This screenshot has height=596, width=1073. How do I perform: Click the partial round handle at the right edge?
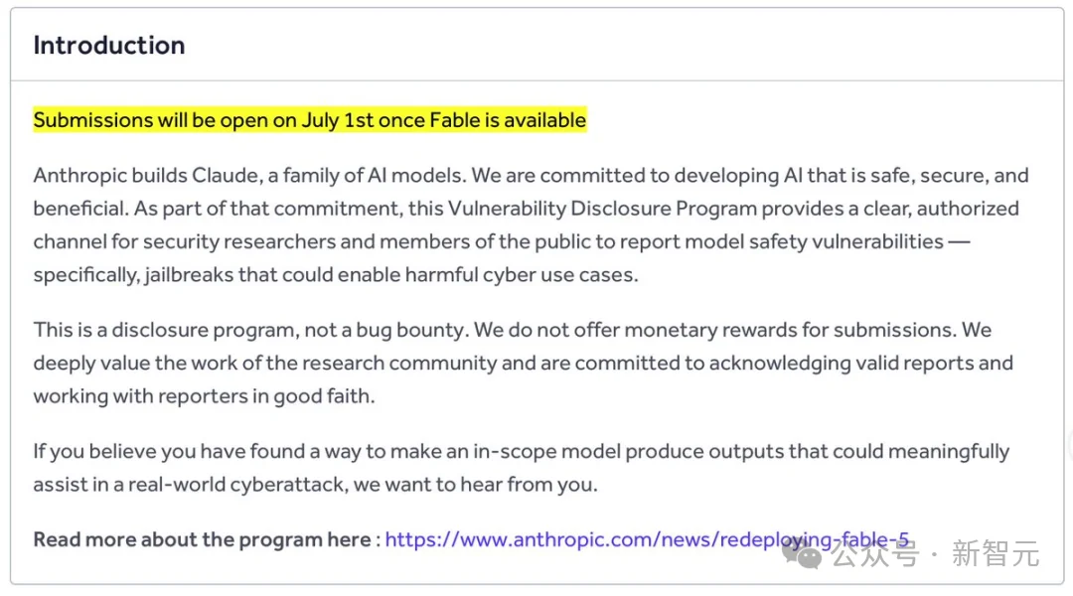1070,445
